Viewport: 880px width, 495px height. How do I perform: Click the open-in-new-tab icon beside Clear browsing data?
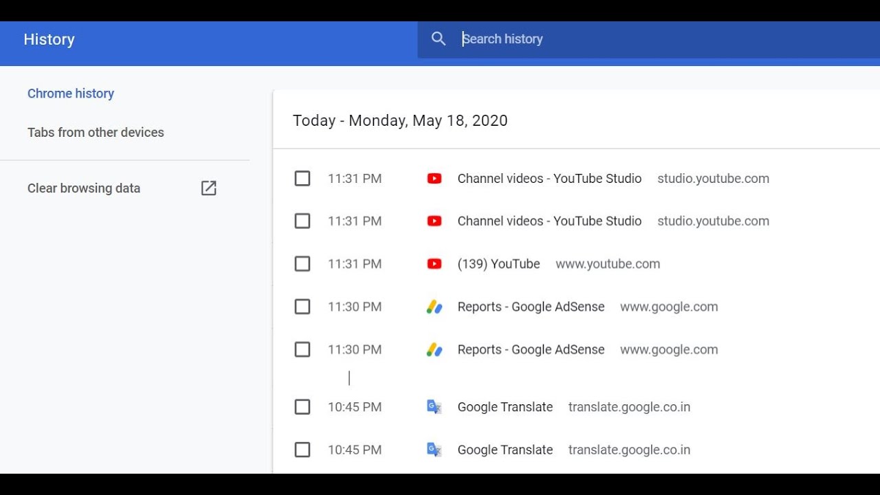pyautogui.click(x=208, y=188)
